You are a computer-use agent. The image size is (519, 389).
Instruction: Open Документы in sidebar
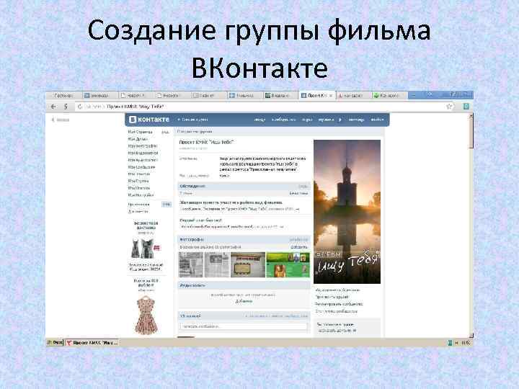tap(138, 211)
